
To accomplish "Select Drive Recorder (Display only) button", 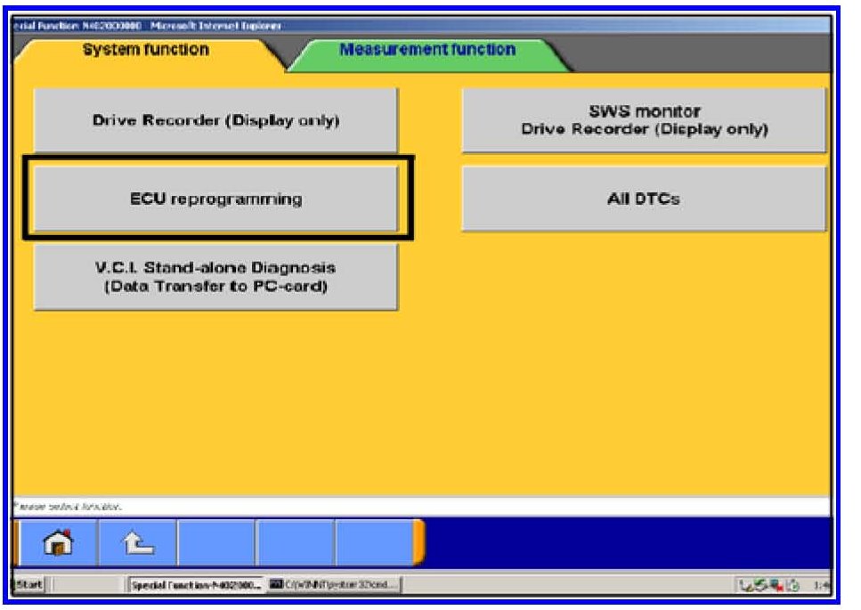I will [215, 120].
